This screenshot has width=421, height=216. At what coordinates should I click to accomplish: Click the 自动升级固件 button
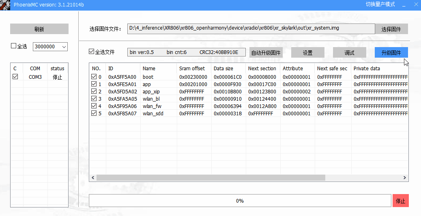click(x=266, y=53)
